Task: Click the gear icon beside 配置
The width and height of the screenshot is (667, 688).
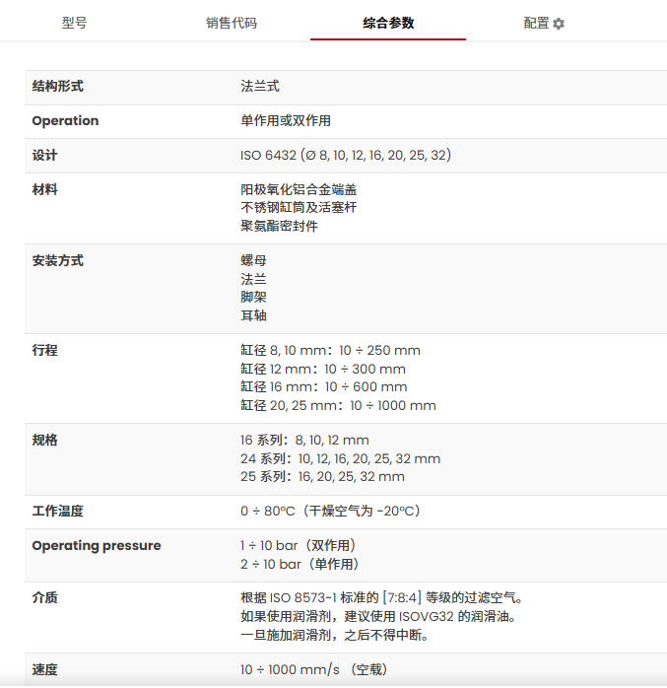Action: click(x=559, y=24)
